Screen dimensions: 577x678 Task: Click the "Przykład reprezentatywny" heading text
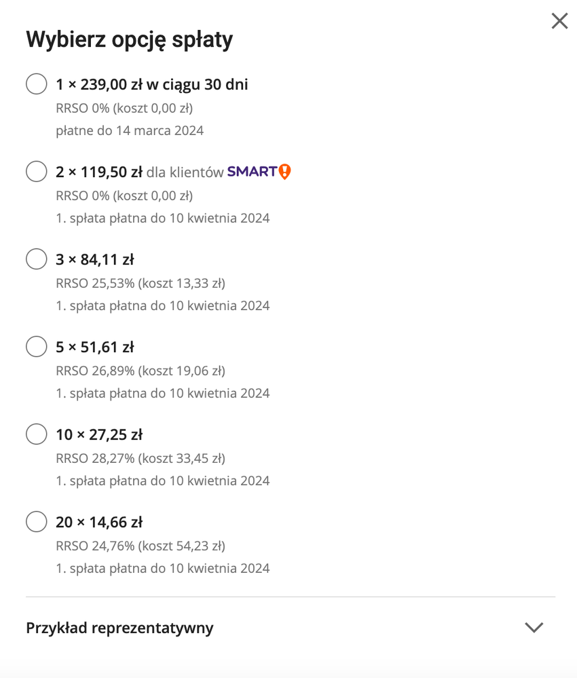coord(119,628)
